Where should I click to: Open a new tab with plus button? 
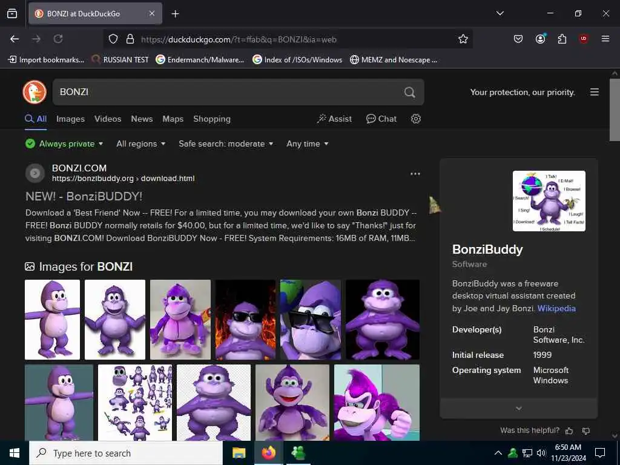pyautogui.click(x=175, y=14)
